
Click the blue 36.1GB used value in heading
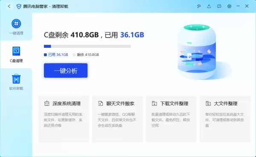(x=132, y=35)
